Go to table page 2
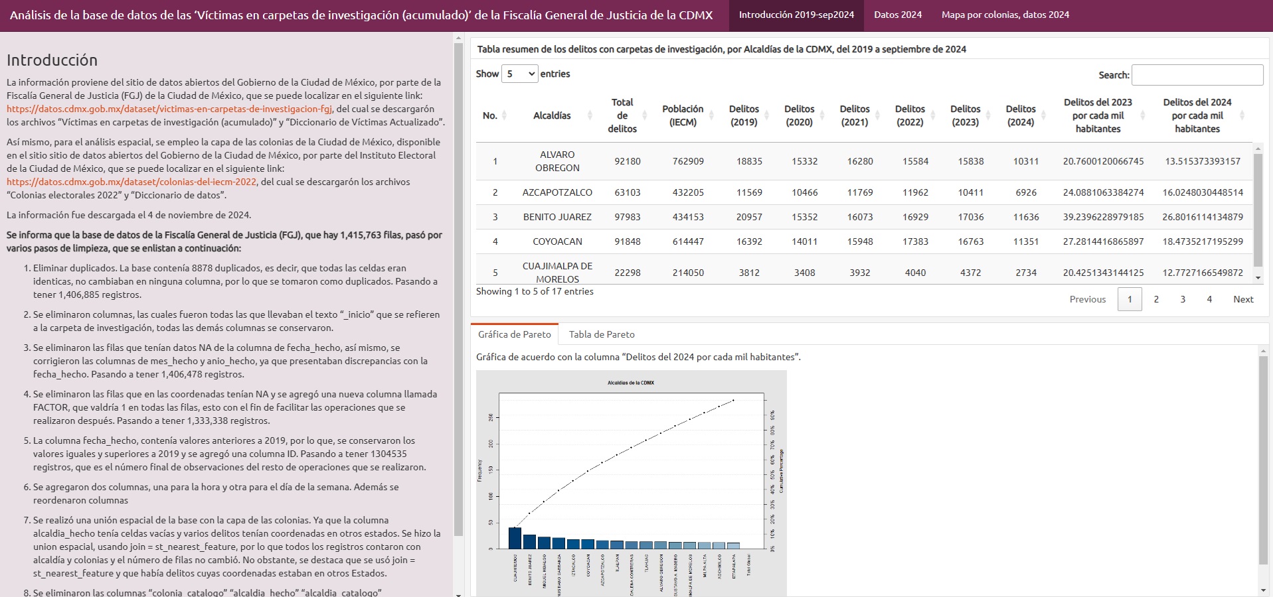 (x=1156, y=299)
